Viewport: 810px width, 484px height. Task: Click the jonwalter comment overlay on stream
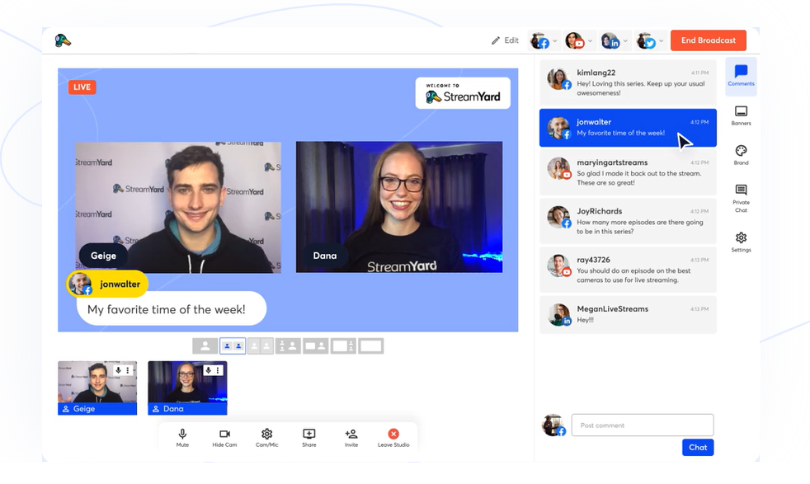point(167,298)
